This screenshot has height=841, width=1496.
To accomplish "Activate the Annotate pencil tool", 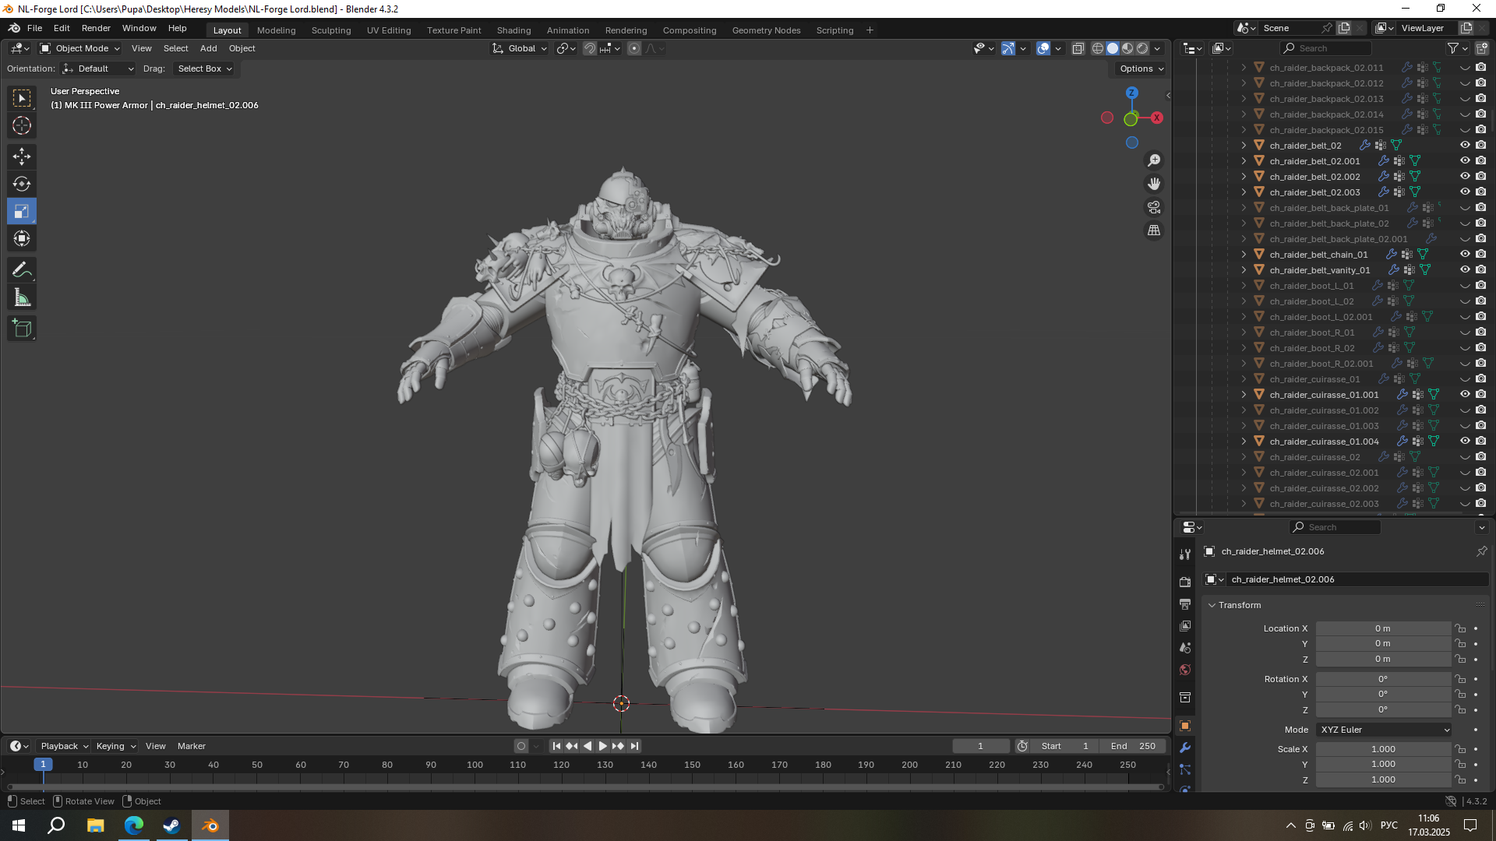I will (22, 270).
